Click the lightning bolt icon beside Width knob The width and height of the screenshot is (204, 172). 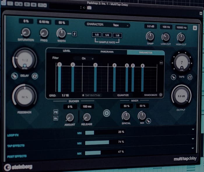(75, 34)
